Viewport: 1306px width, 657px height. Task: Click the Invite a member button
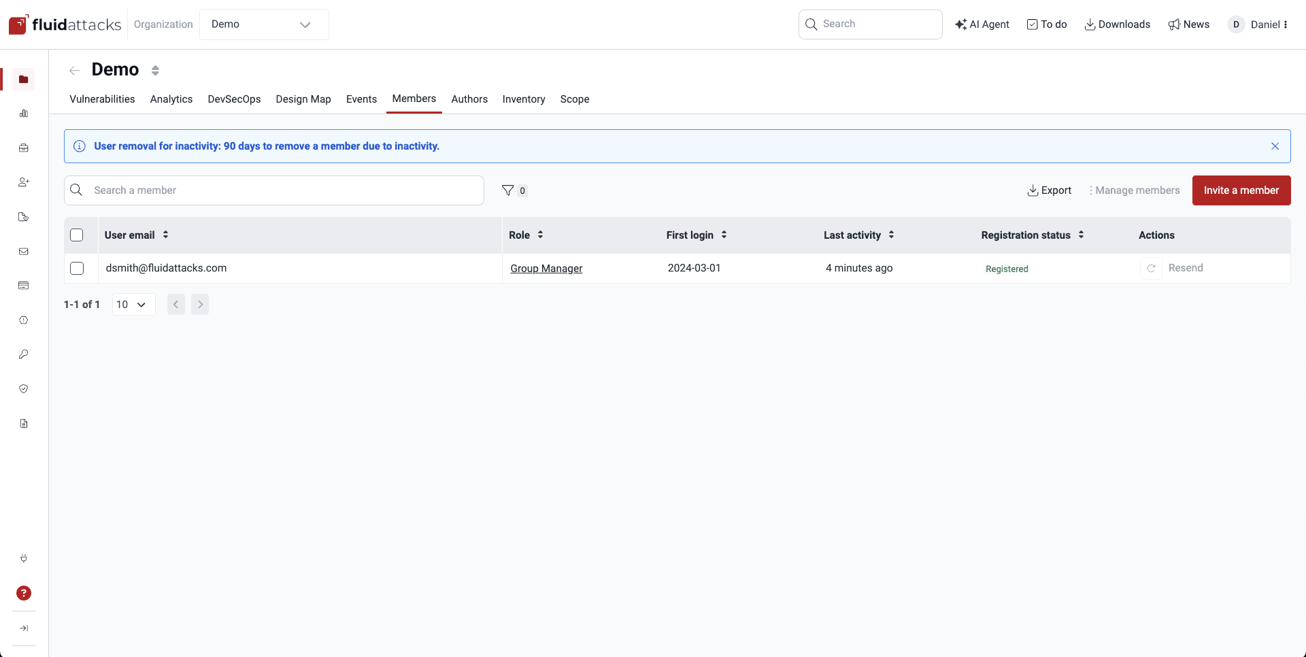[x=1241, y=190]
